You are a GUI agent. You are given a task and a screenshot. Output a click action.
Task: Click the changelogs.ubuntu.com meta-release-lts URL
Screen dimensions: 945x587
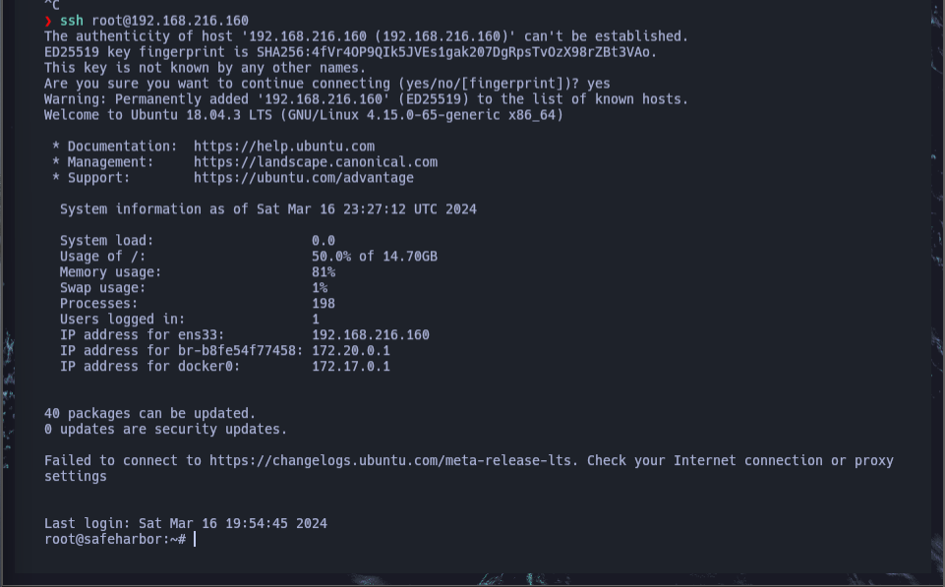(390, 460)
